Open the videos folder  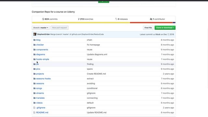[39, 103]
